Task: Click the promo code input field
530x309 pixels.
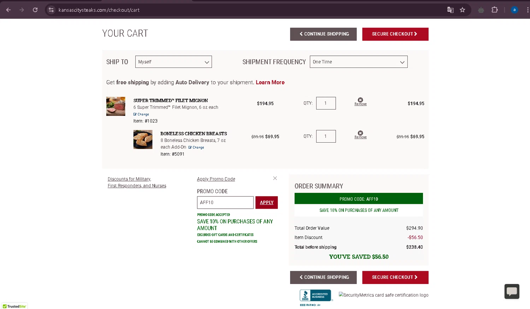Action: coord(225,203)
